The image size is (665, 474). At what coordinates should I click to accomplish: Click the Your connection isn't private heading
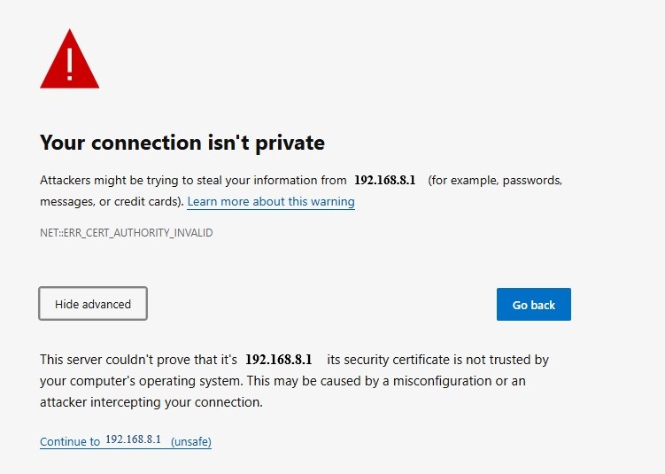pos(182,142)
